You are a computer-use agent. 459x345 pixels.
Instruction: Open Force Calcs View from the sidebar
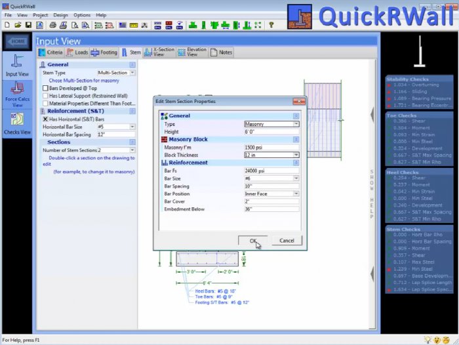click(17, 94)
